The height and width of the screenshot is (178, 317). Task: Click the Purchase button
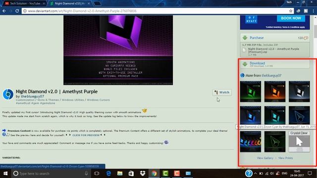275,38
